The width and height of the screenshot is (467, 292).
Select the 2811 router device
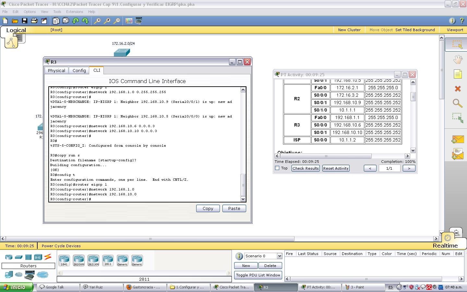pos(108,260)
